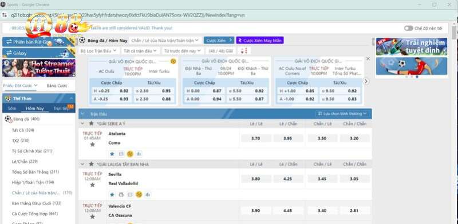458x224 pixels.
Task: Open the 'Lựa chọn bình thường' sort dropdown
Action: (342, 114)
